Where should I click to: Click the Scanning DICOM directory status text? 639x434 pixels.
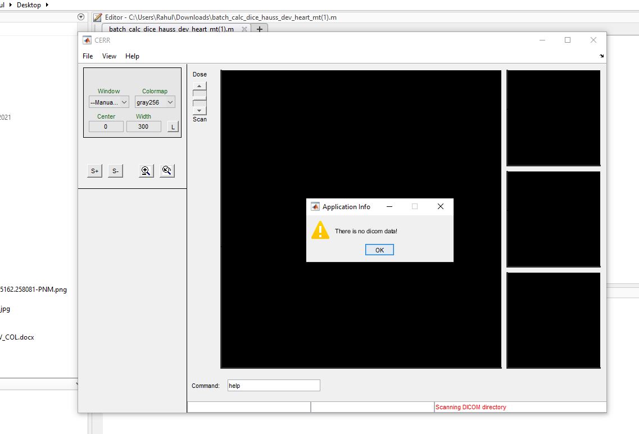click(x=471, y=407)
